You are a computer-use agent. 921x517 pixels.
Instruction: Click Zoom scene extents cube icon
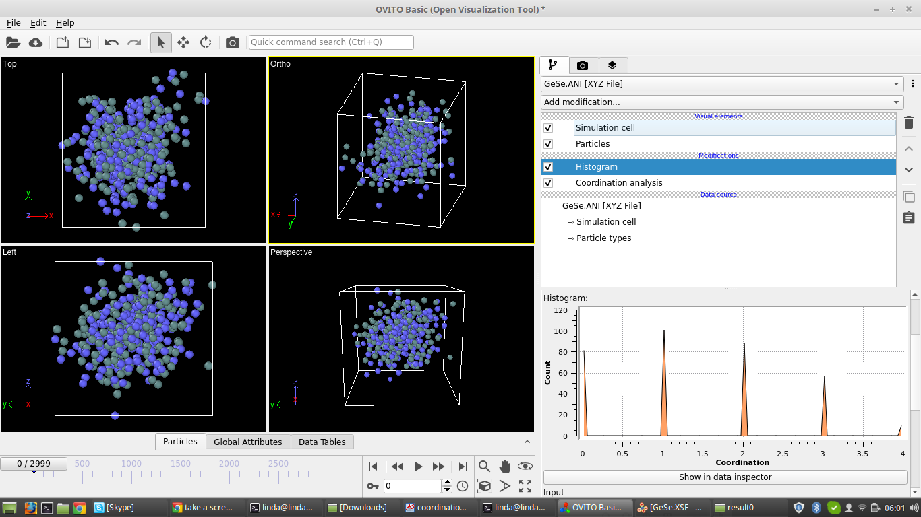[485, 486]
